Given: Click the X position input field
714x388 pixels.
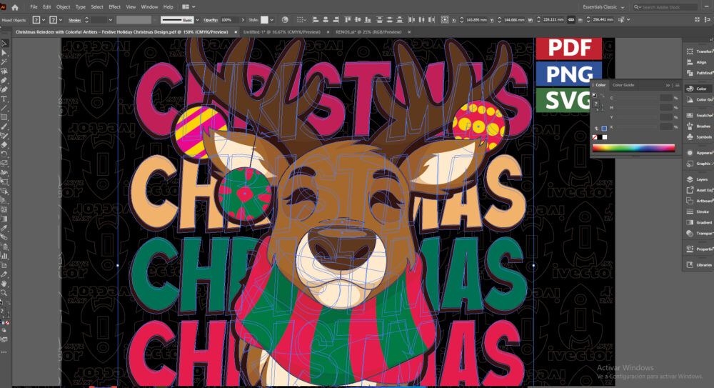Looking at the screenshot, I should tap(476, 20).
